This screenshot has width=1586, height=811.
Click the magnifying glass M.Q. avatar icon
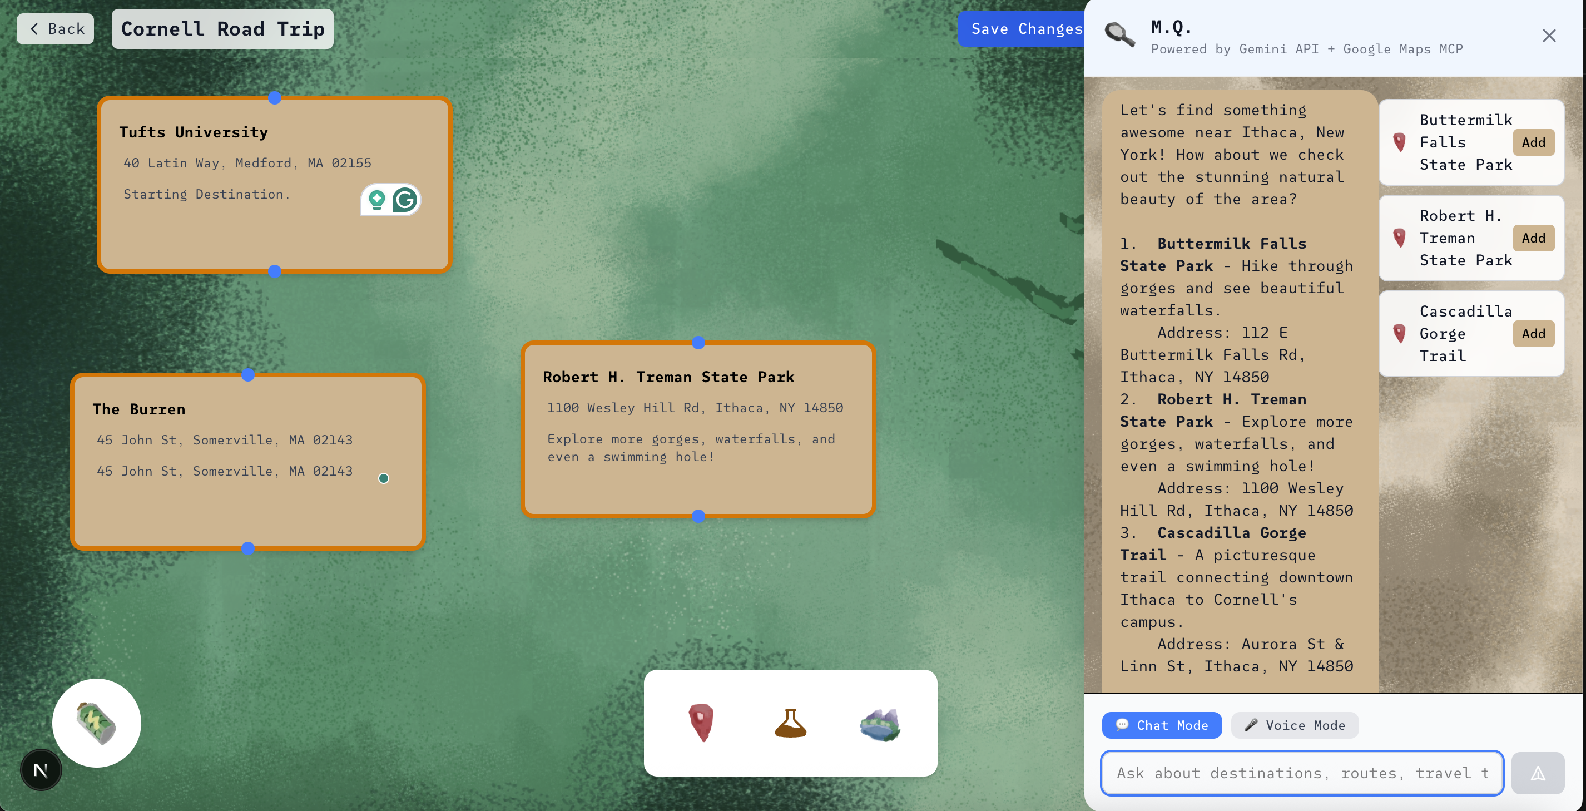pos(1119,35)
